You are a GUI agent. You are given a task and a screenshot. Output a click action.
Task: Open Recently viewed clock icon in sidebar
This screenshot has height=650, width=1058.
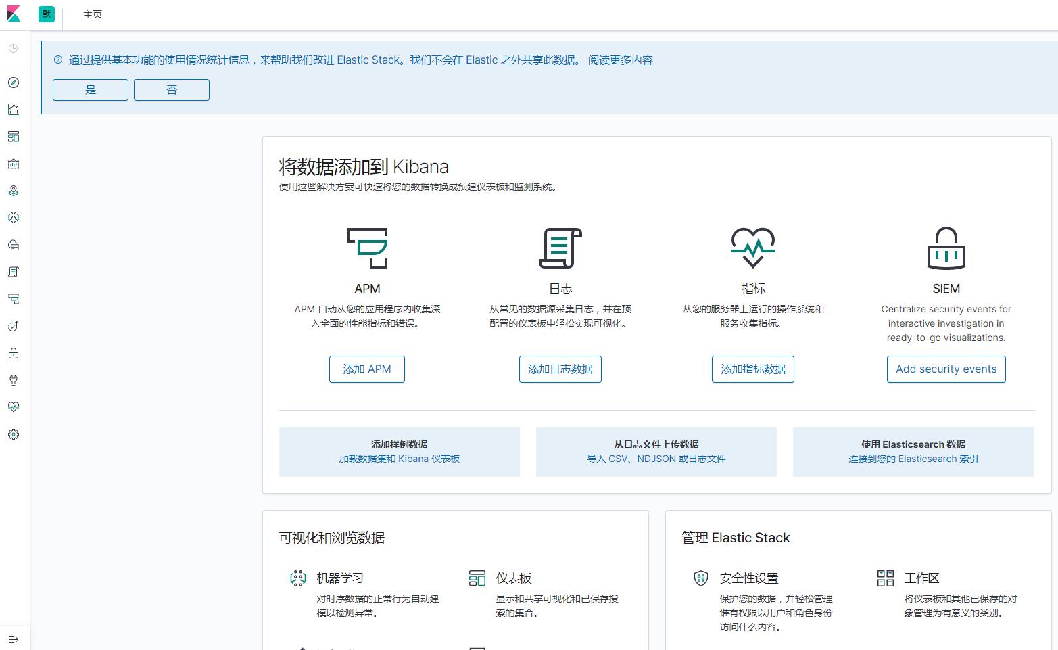point(14,49)
